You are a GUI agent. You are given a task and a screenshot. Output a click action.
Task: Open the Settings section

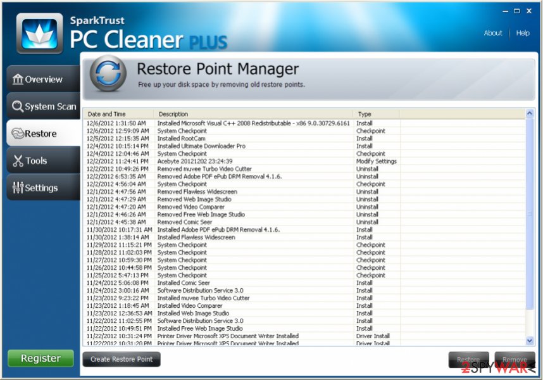coord(43,187)
